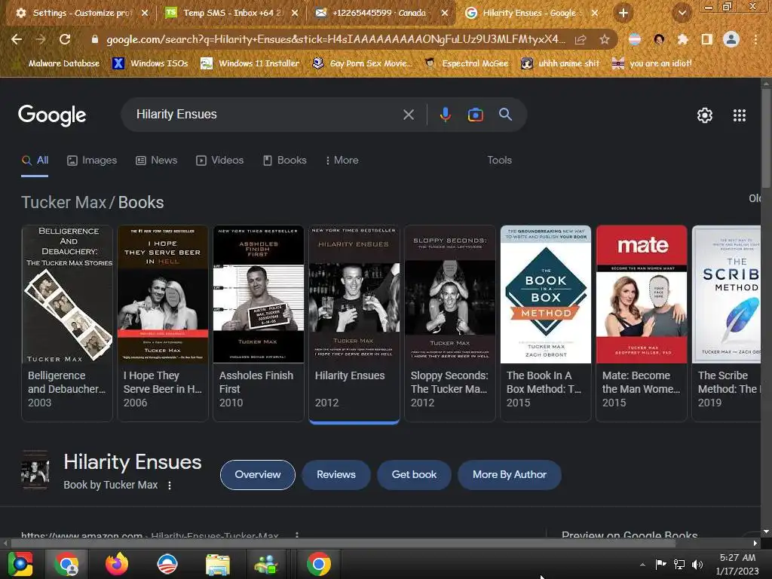Switch to the Videos tab
The image size is (772, 579).
point(219,161)
